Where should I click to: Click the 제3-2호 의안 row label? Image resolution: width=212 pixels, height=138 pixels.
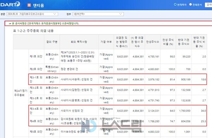[x=36, y=90]
